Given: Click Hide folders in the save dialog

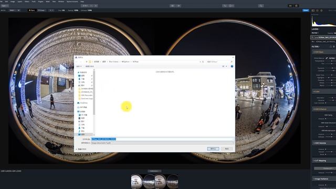Looking at the screenshot, I should (81, 149).
